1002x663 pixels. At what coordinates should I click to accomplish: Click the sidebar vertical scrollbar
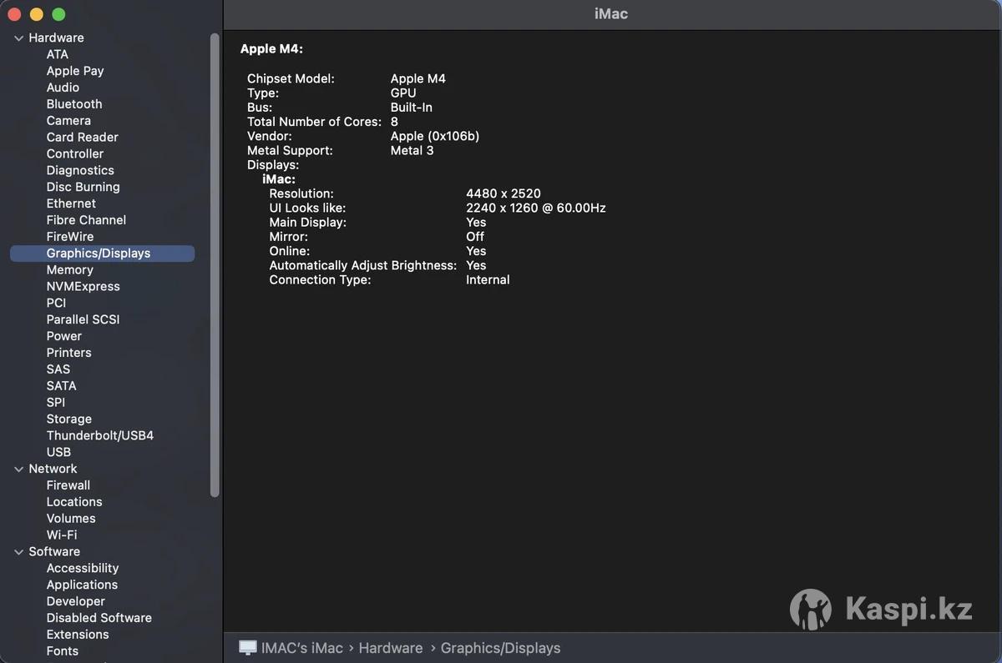(215, 265)
